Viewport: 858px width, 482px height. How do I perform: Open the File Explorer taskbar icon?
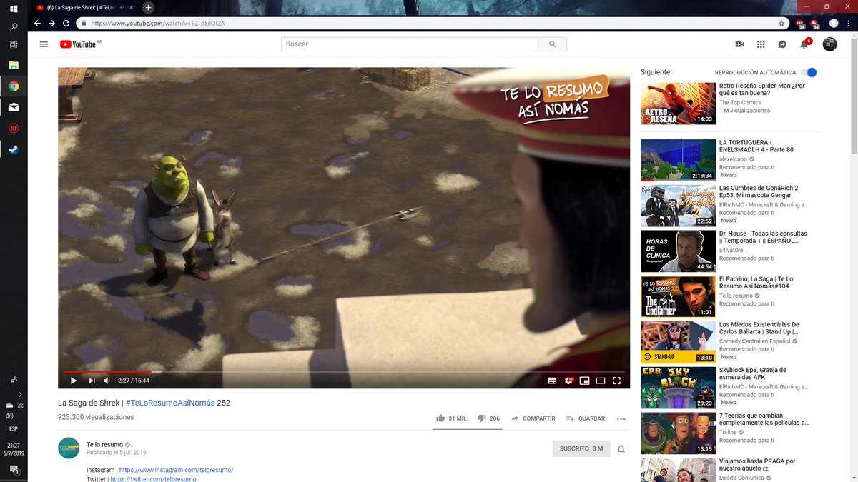14,65
